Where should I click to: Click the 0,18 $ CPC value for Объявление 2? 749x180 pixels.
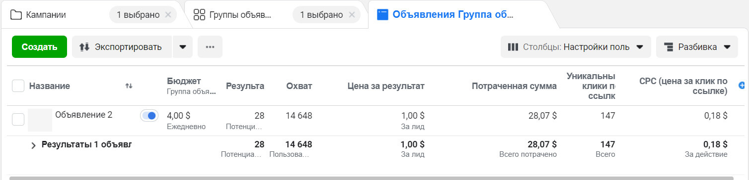tap(715, 116)
